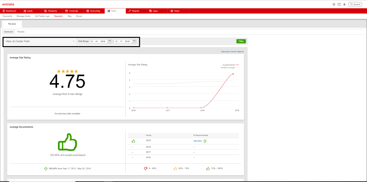This screenshot has width=367, height=182.
Task: Click the orange thumbs-up 50% - 74% legend icon
Action: pyautogui.click(x=175, y=168)
